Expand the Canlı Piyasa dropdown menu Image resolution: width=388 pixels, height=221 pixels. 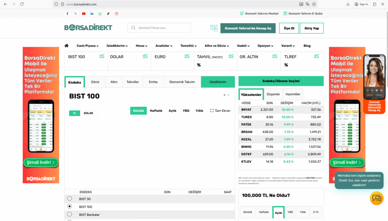tap(88, 46)
